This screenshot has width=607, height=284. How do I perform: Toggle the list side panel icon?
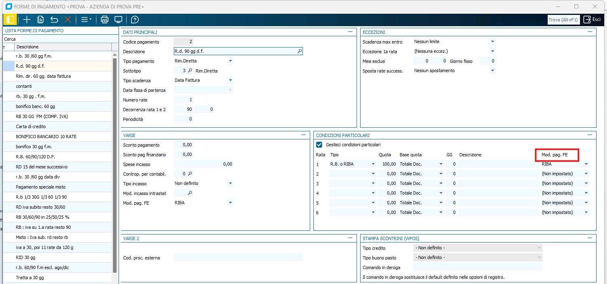10,19
